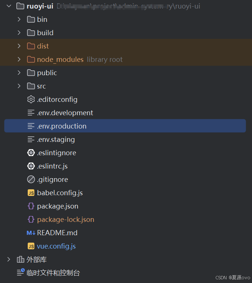Select the package-lock.json file name
252x283 pixels.
pos(65,220)
